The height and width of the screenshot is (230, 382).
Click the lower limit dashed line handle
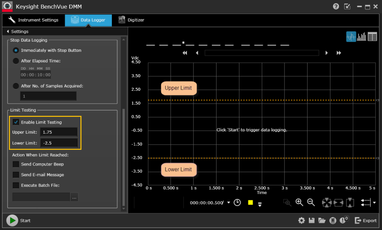point(377,158)
